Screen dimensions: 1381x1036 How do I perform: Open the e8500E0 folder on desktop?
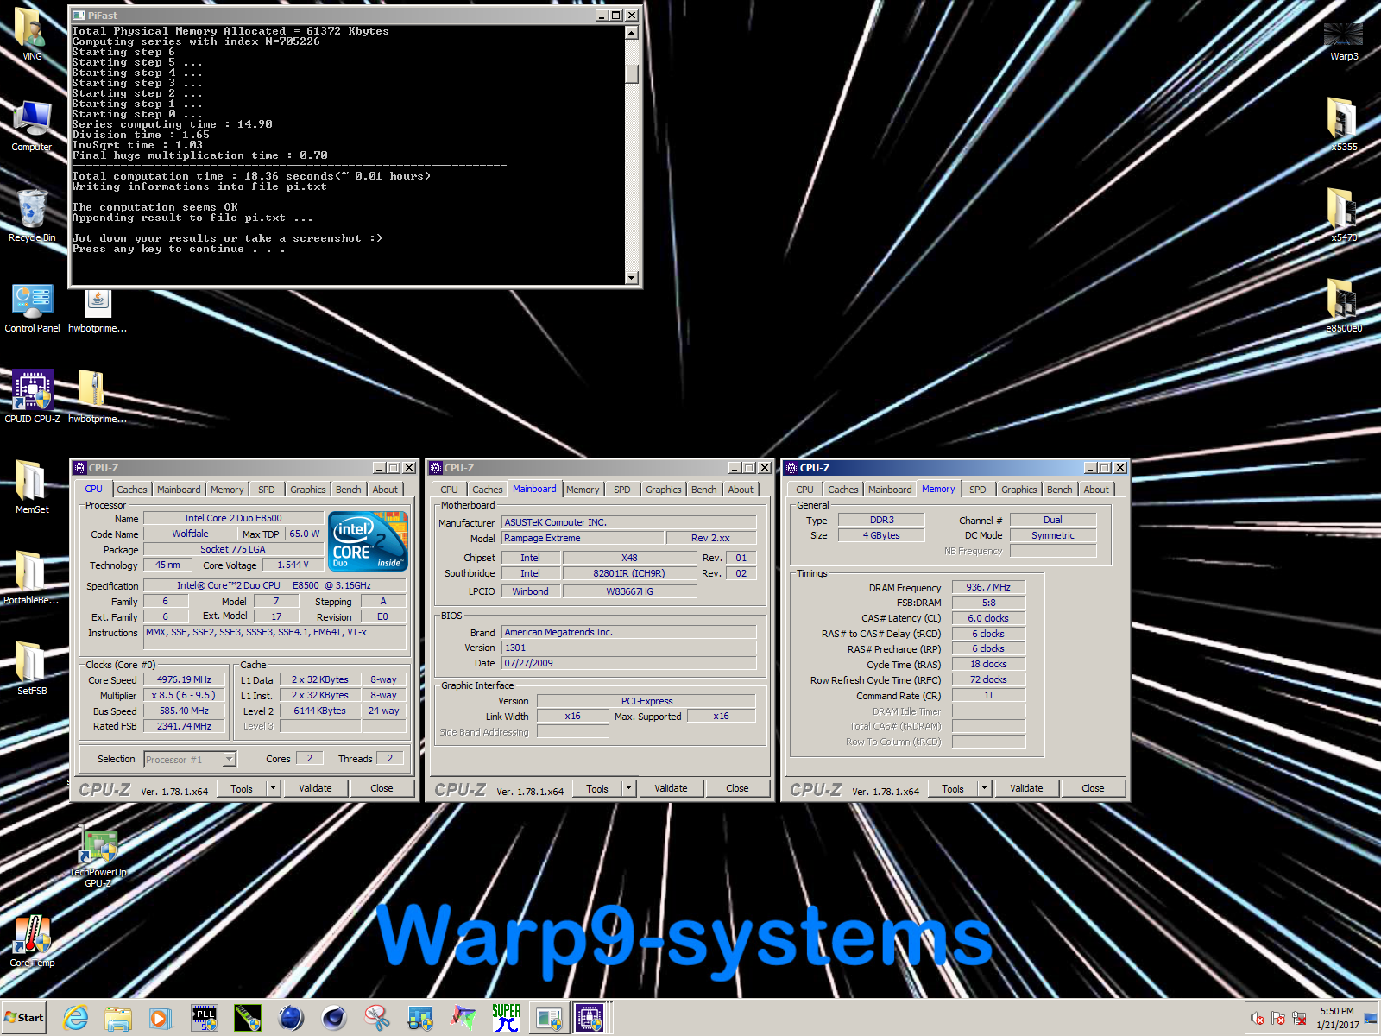pyautogui.click(x=1344, y=306)
